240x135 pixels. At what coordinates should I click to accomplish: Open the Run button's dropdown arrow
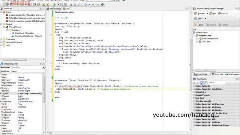click(58, 5)
